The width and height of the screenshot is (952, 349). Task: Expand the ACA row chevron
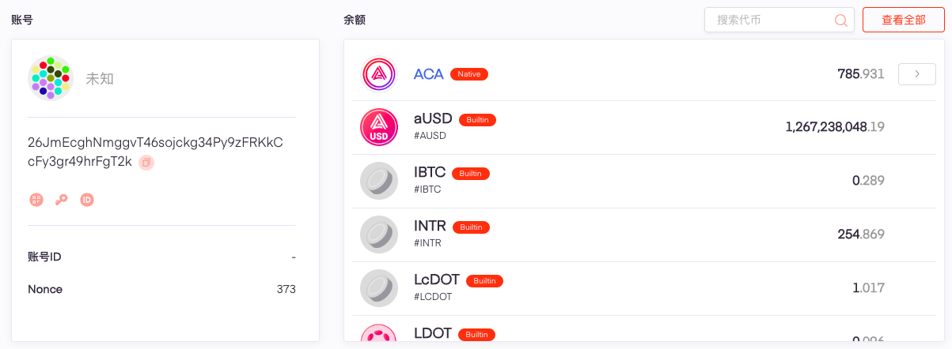[x=917, y=74]
